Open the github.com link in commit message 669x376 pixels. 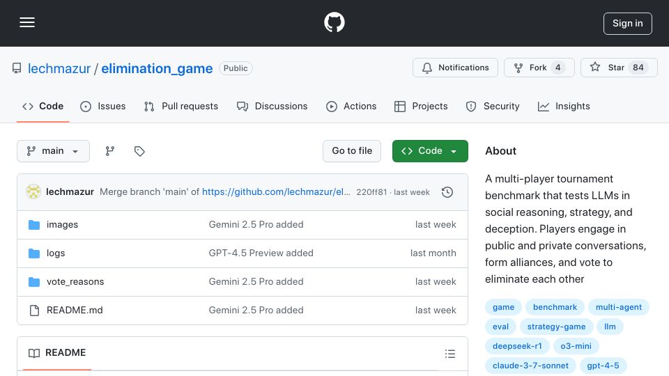276,192
